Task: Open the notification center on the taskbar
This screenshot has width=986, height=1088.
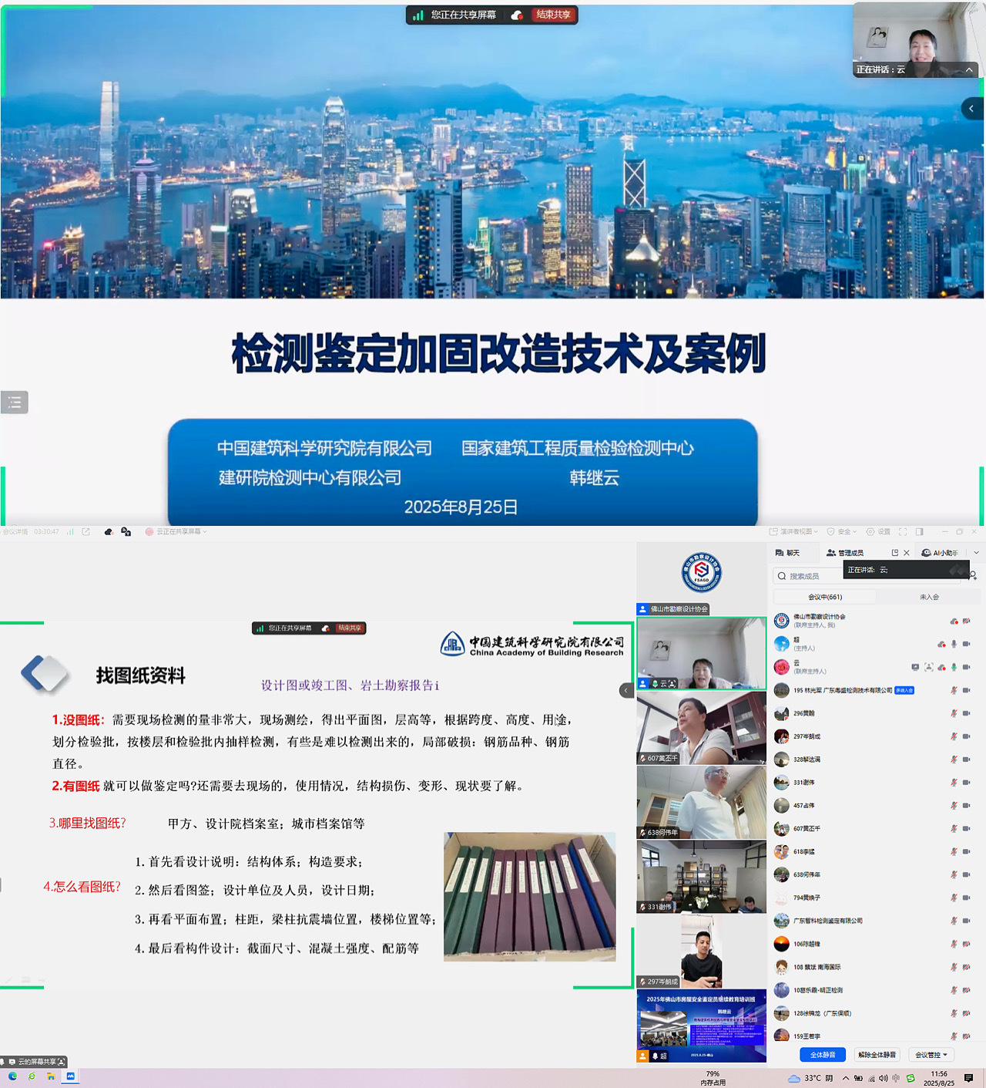Action: click(969, 1078)
